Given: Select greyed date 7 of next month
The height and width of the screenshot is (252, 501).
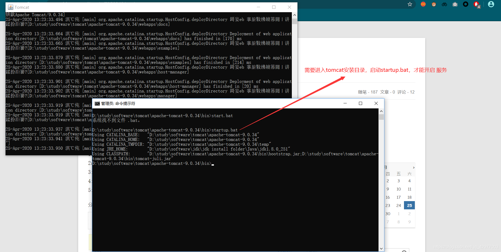Looking at the screenshot, I should [x=388, y=222].
